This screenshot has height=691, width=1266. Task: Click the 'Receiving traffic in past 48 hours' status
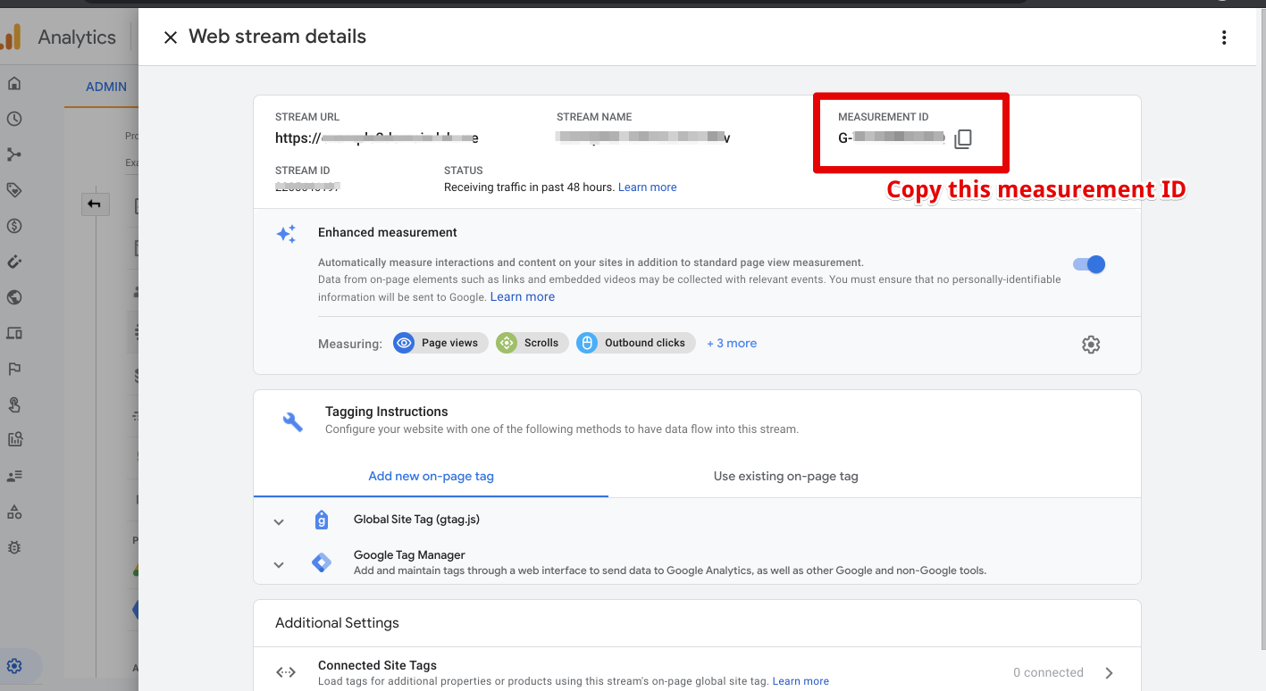tap(529, 187)
